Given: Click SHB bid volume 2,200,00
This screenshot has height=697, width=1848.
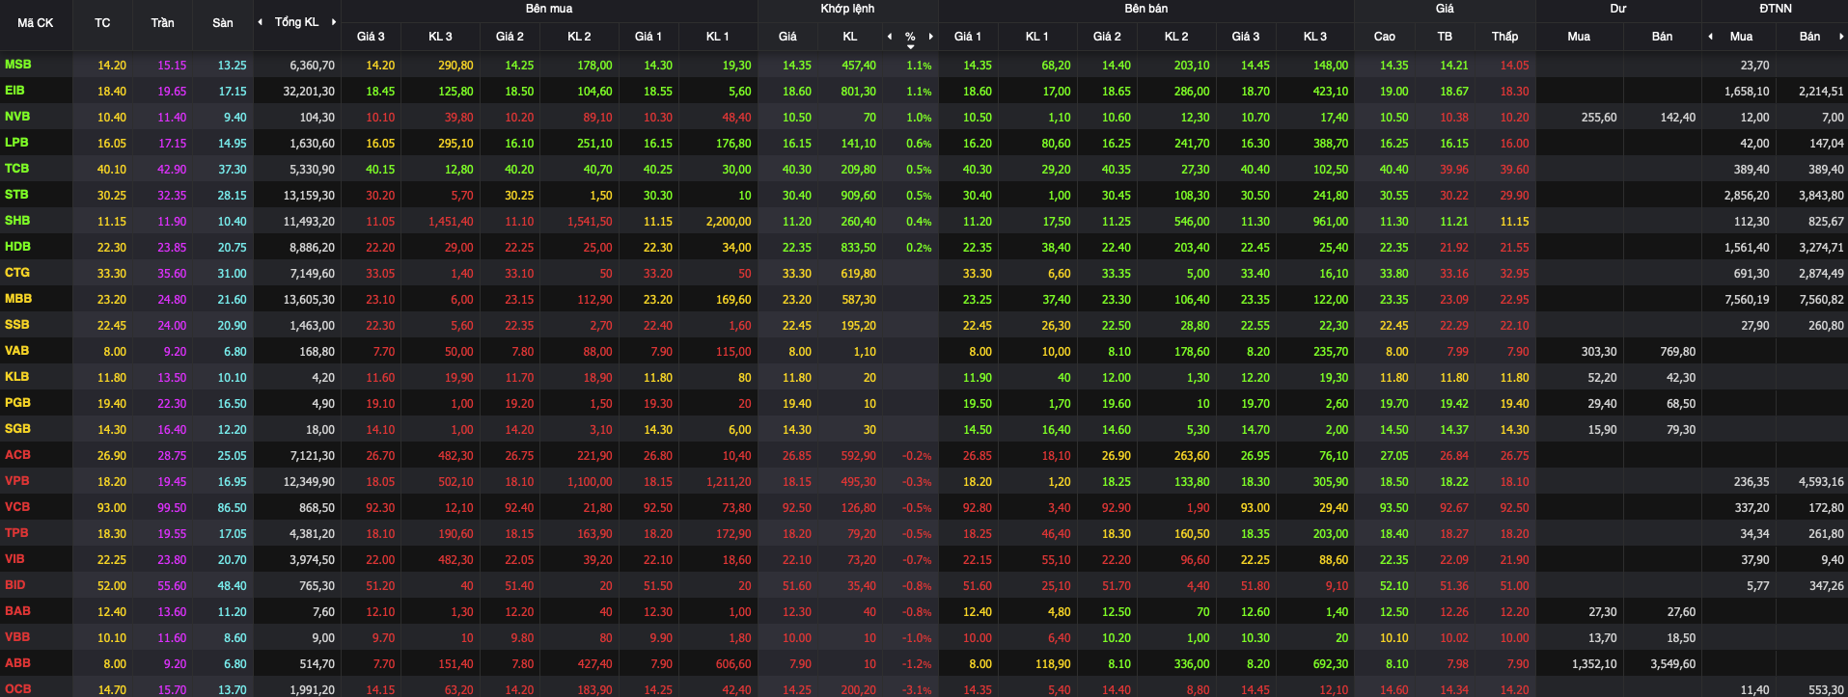Looking at the screenshot, I should coord(729,222).
